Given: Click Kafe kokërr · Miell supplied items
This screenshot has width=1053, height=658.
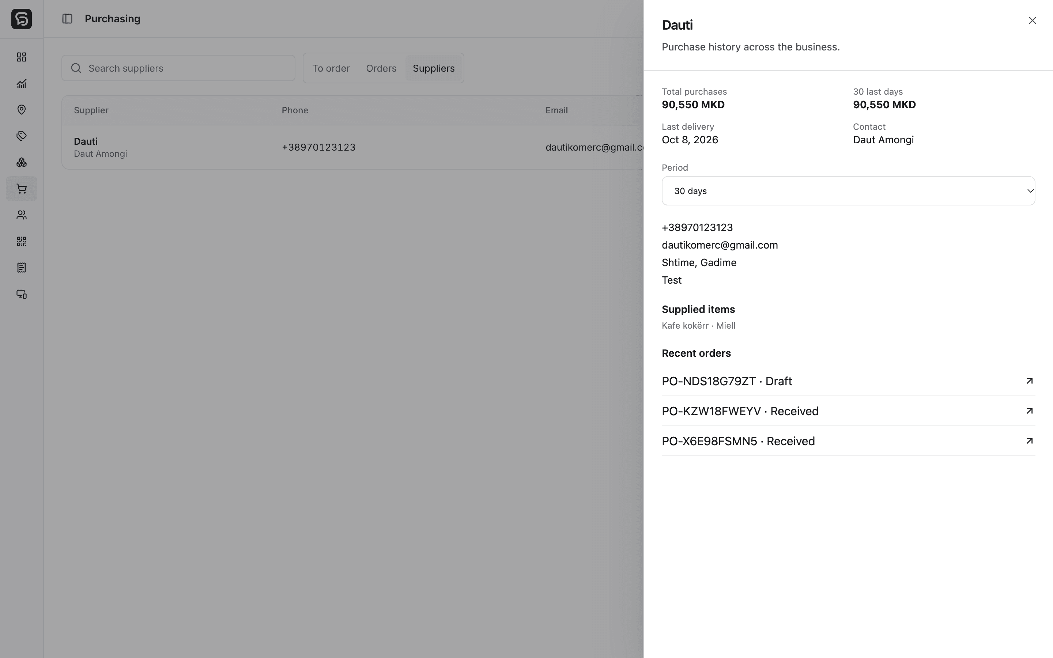Looking at the screenshot, I should (698, 325).
